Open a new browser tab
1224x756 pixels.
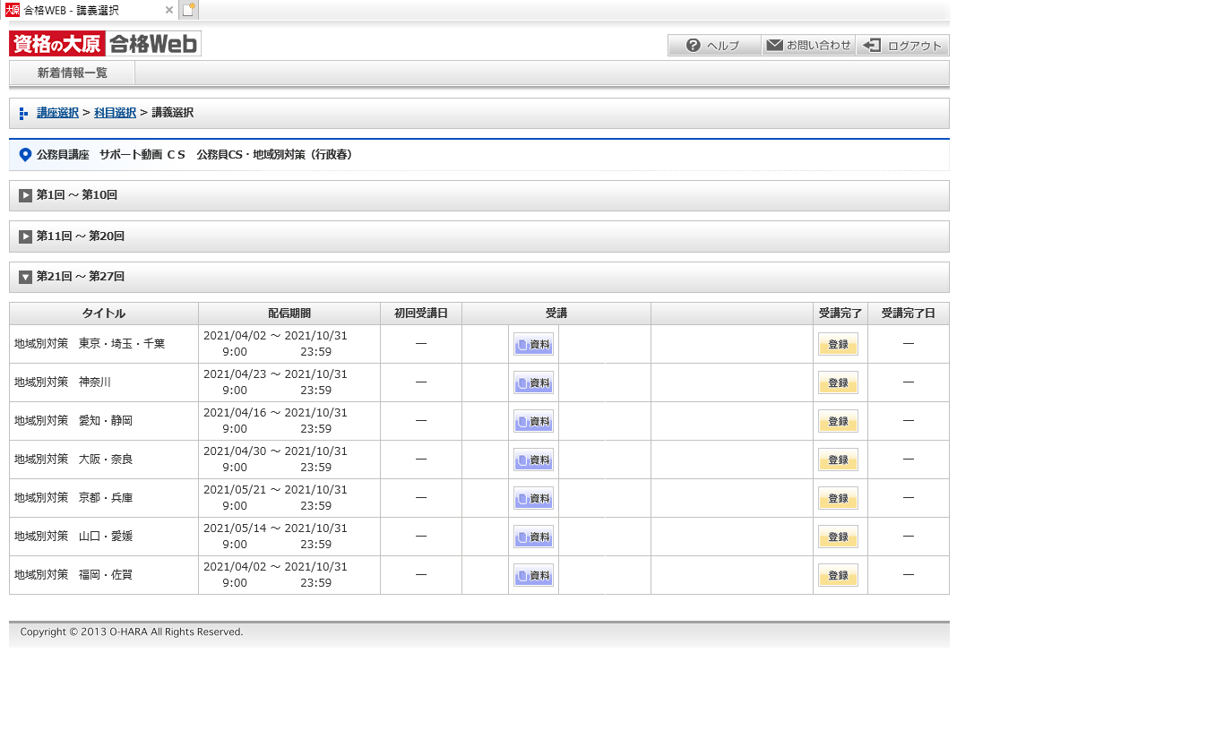188,10
